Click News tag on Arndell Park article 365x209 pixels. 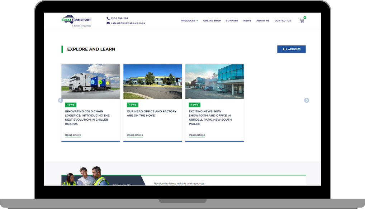coord(194,105)
